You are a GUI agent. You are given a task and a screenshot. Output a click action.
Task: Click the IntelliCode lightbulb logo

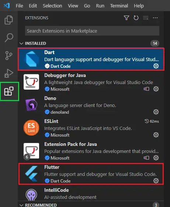(31, 195)
